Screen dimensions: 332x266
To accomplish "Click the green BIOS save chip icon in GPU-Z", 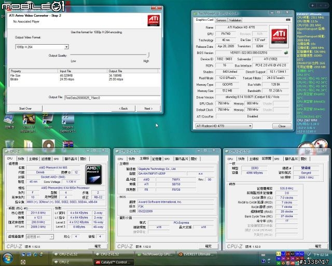I will 286,52.
